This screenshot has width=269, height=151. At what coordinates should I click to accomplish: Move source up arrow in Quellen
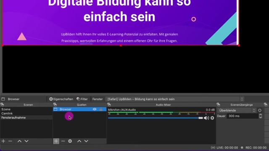coord(79,141)
